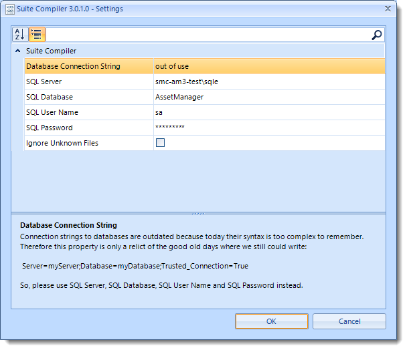Viewport: 407px width, 350px height.
Task: Click the sample connection string text
Action: (135, 266)
